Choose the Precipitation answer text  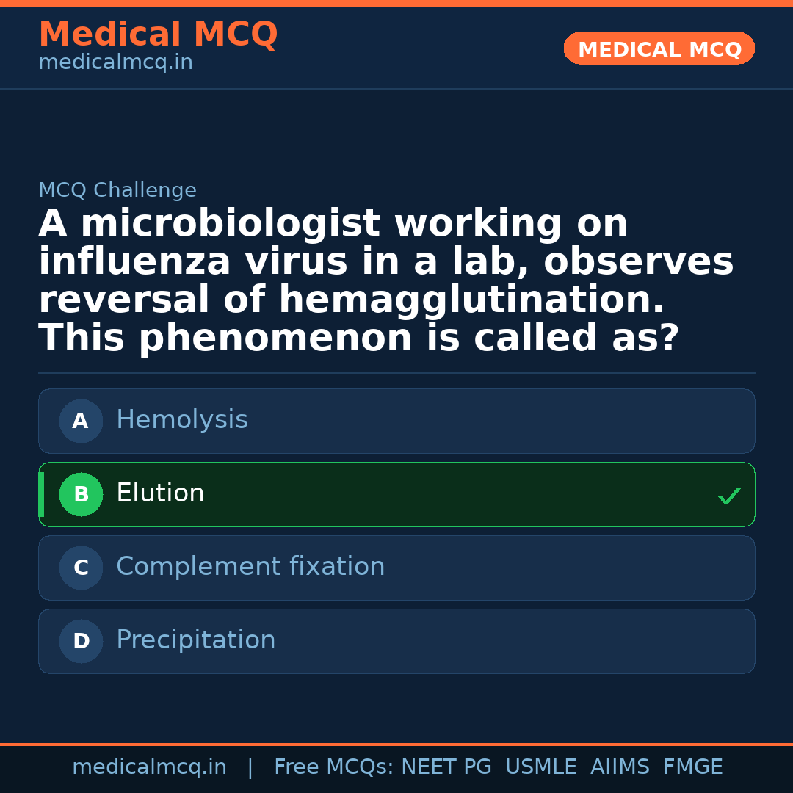pyautogui.click(x=196, y=640)
